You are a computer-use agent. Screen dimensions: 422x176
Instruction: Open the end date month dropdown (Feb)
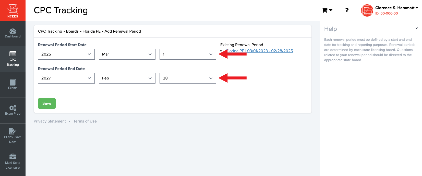click(x=127, y=78)
